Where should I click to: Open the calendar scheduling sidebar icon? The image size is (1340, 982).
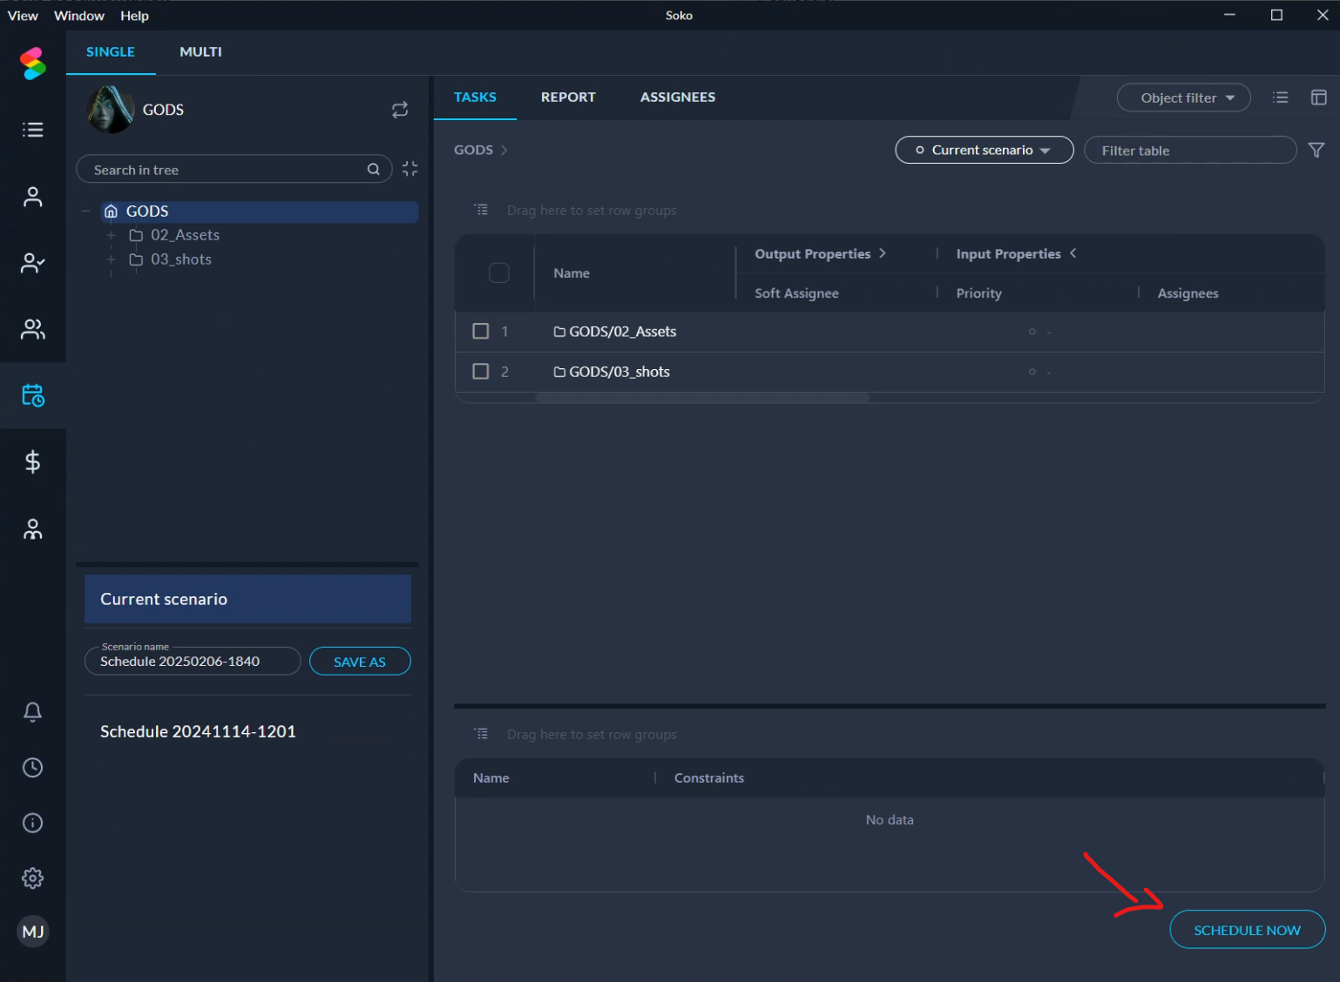(33, 395)
